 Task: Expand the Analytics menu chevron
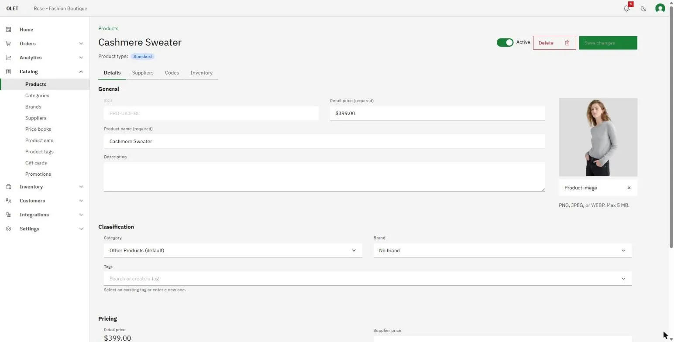[x=81, y=58]
